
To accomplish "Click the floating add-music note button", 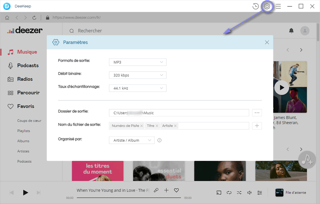I will pyautogui.click(x=307, y=160).
